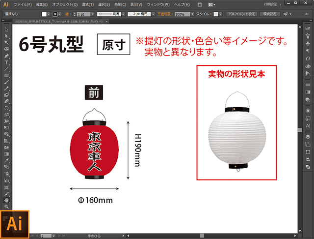
Task: Select the Slice tool
Action: point(6,194)
